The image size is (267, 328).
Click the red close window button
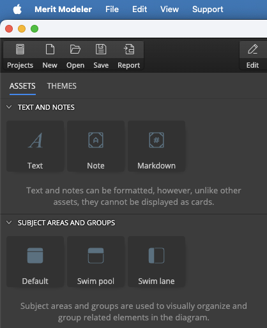9,29
